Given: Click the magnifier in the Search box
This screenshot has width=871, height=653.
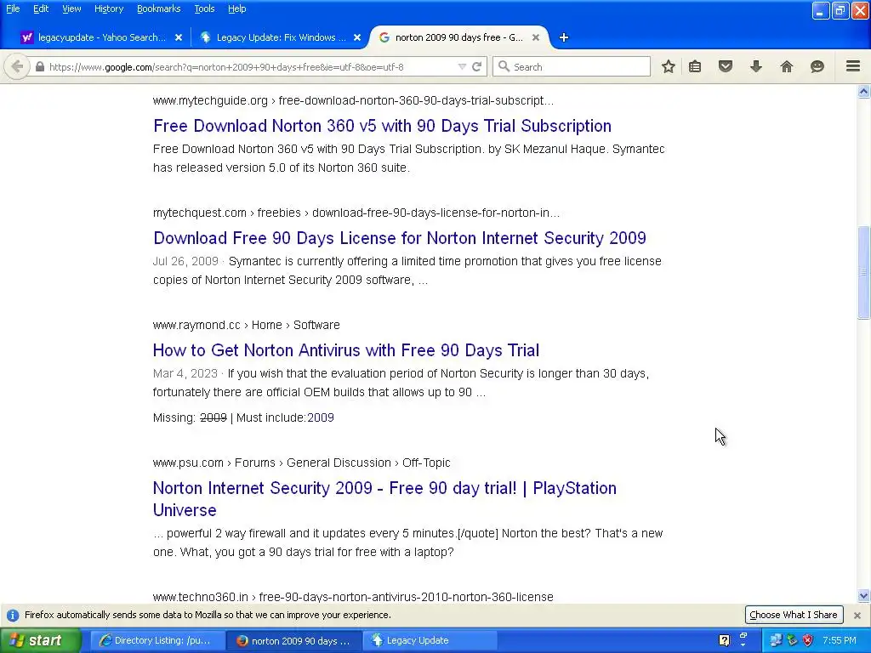Looking at the screenshot, I should (504, 66).
